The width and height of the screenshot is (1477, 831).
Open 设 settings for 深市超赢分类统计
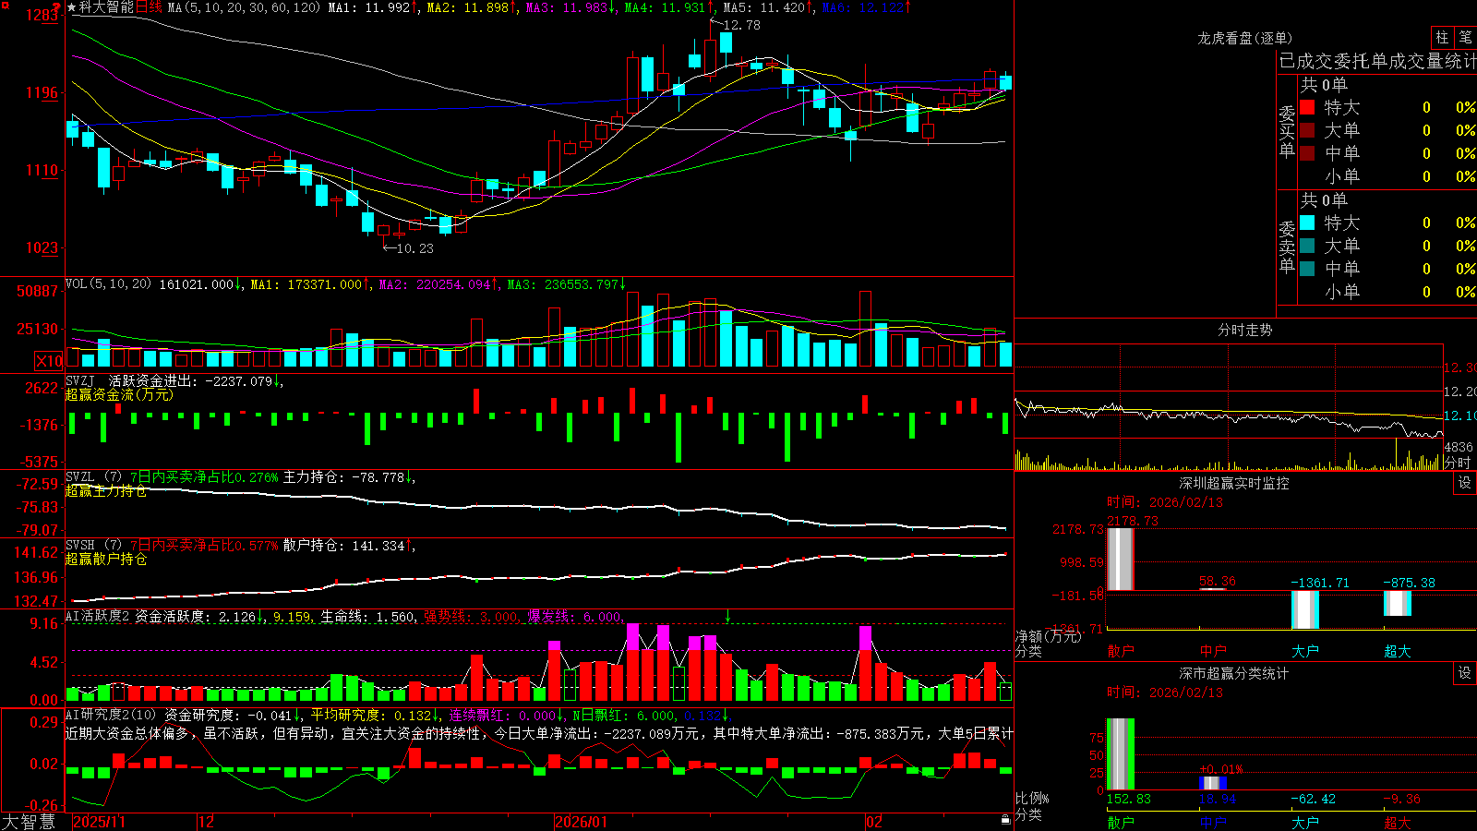pyautogui.click(x=1465, y=673)
